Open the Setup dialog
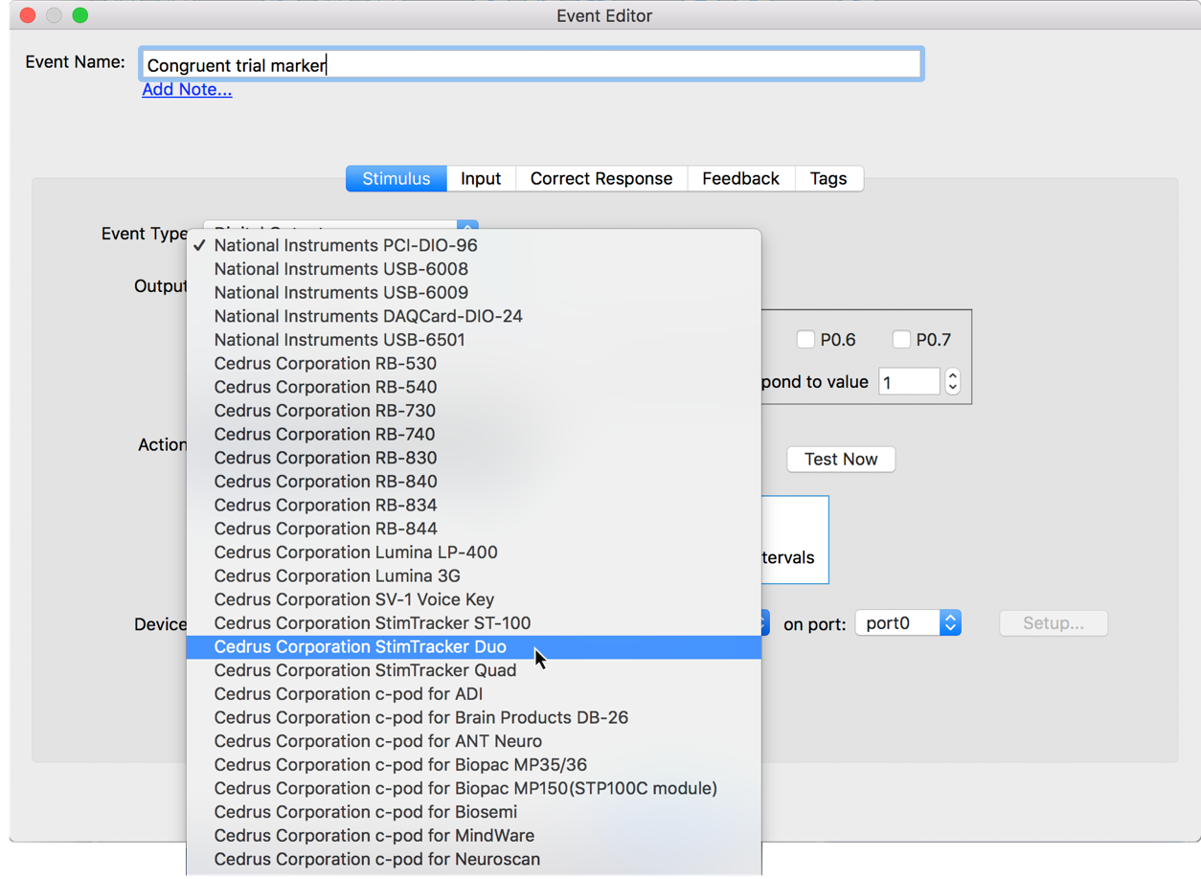Viewport: 1201px width, 879px height. coord(1053,622)
